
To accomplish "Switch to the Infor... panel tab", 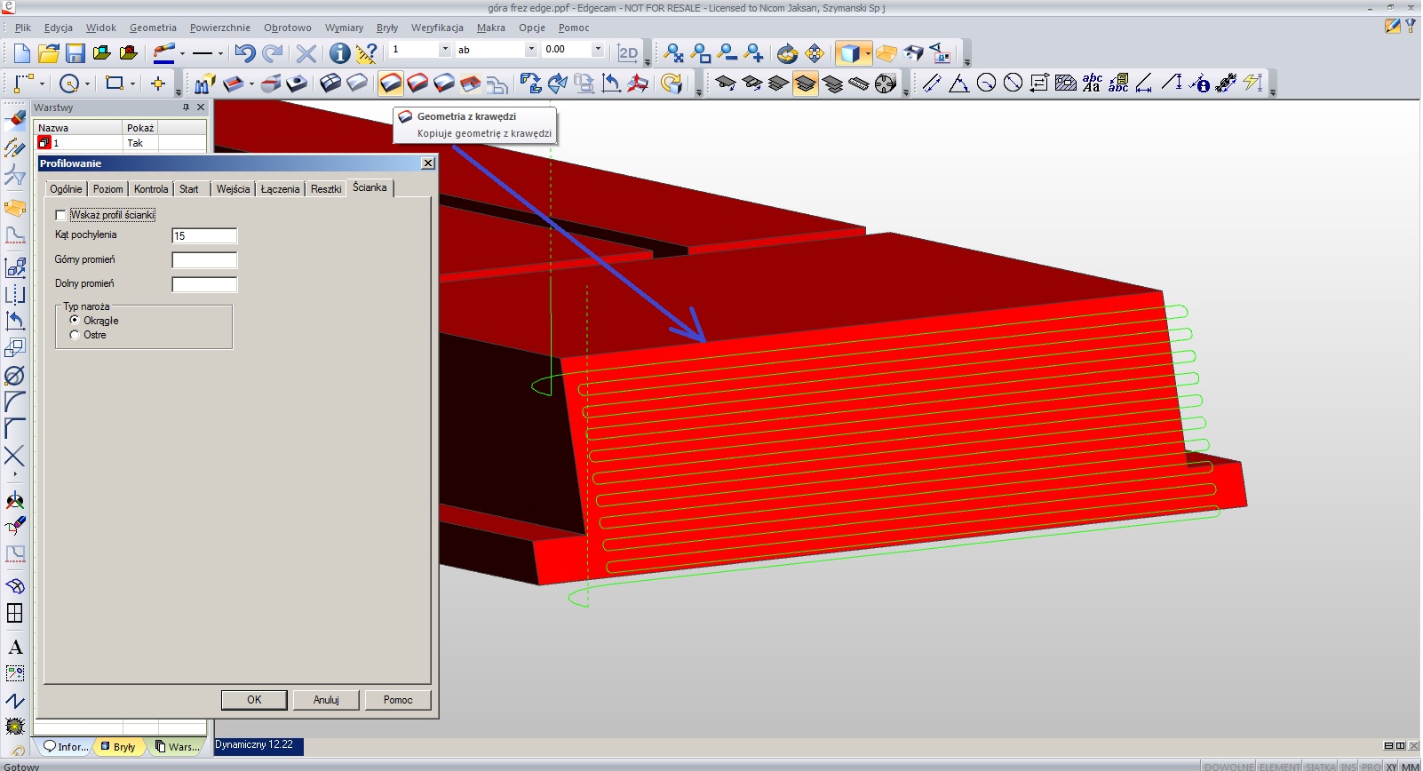I will coord(66,747).
